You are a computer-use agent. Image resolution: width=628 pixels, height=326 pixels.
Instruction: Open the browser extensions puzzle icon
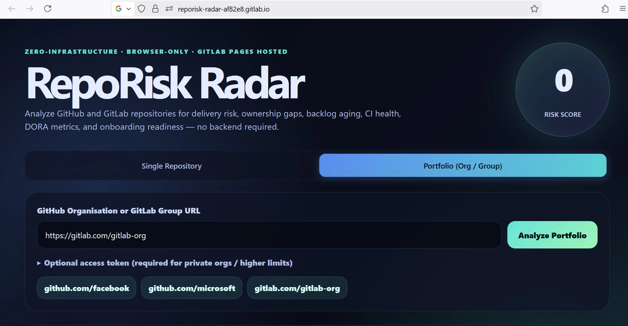605,9
